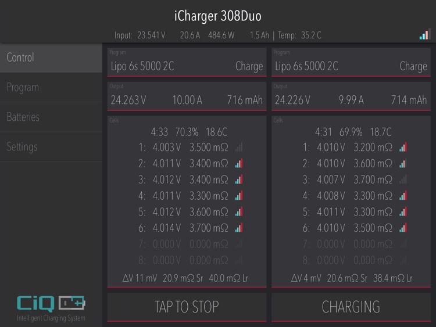Click left channel cell 2 balance bars icon
This screenshot has height=327, width=436.
[239, 164]
